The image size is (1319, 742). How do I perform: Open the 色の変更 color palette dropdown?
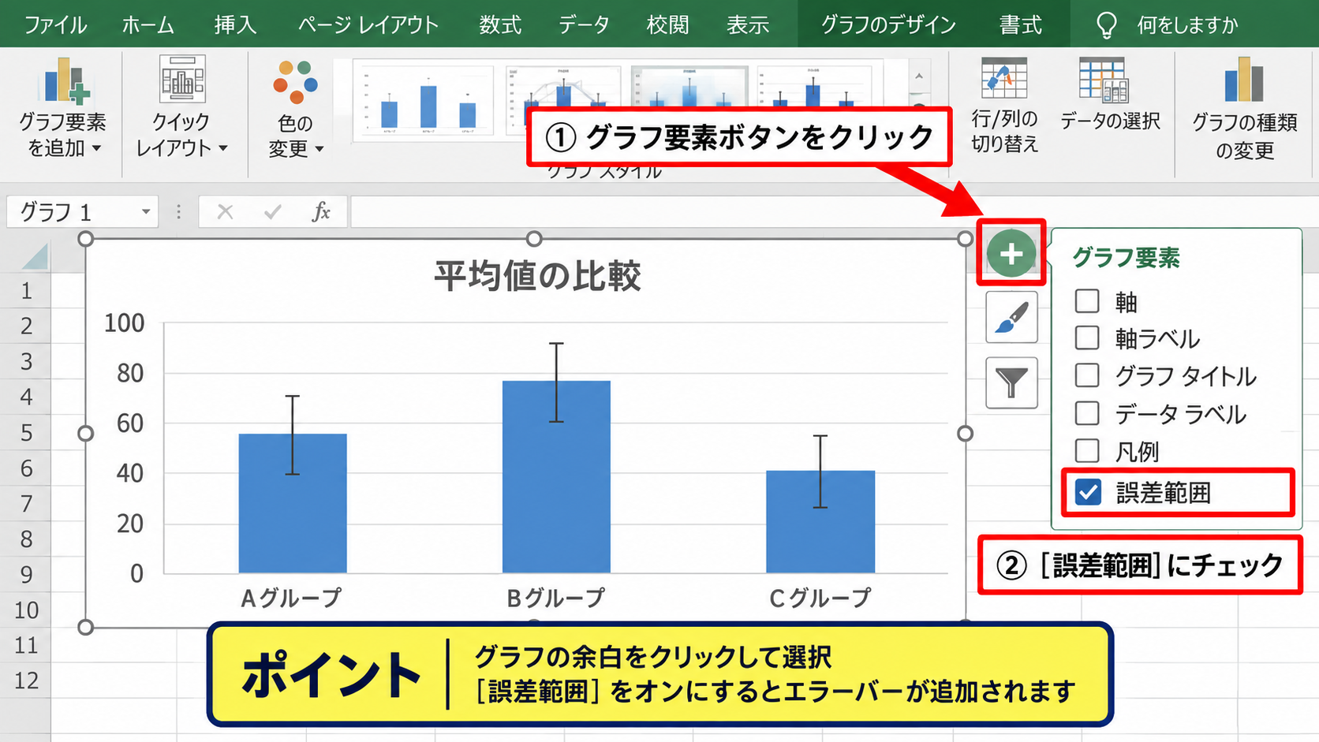pos(295,109)
